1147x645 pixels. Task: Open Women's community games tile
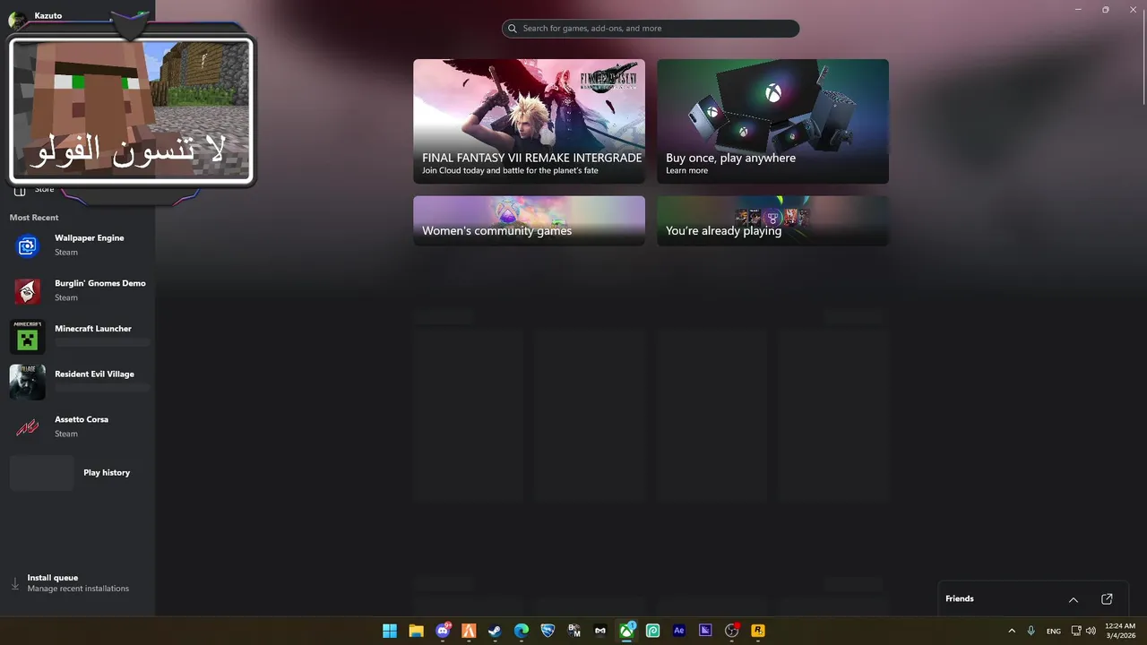(x=529, y=220)
